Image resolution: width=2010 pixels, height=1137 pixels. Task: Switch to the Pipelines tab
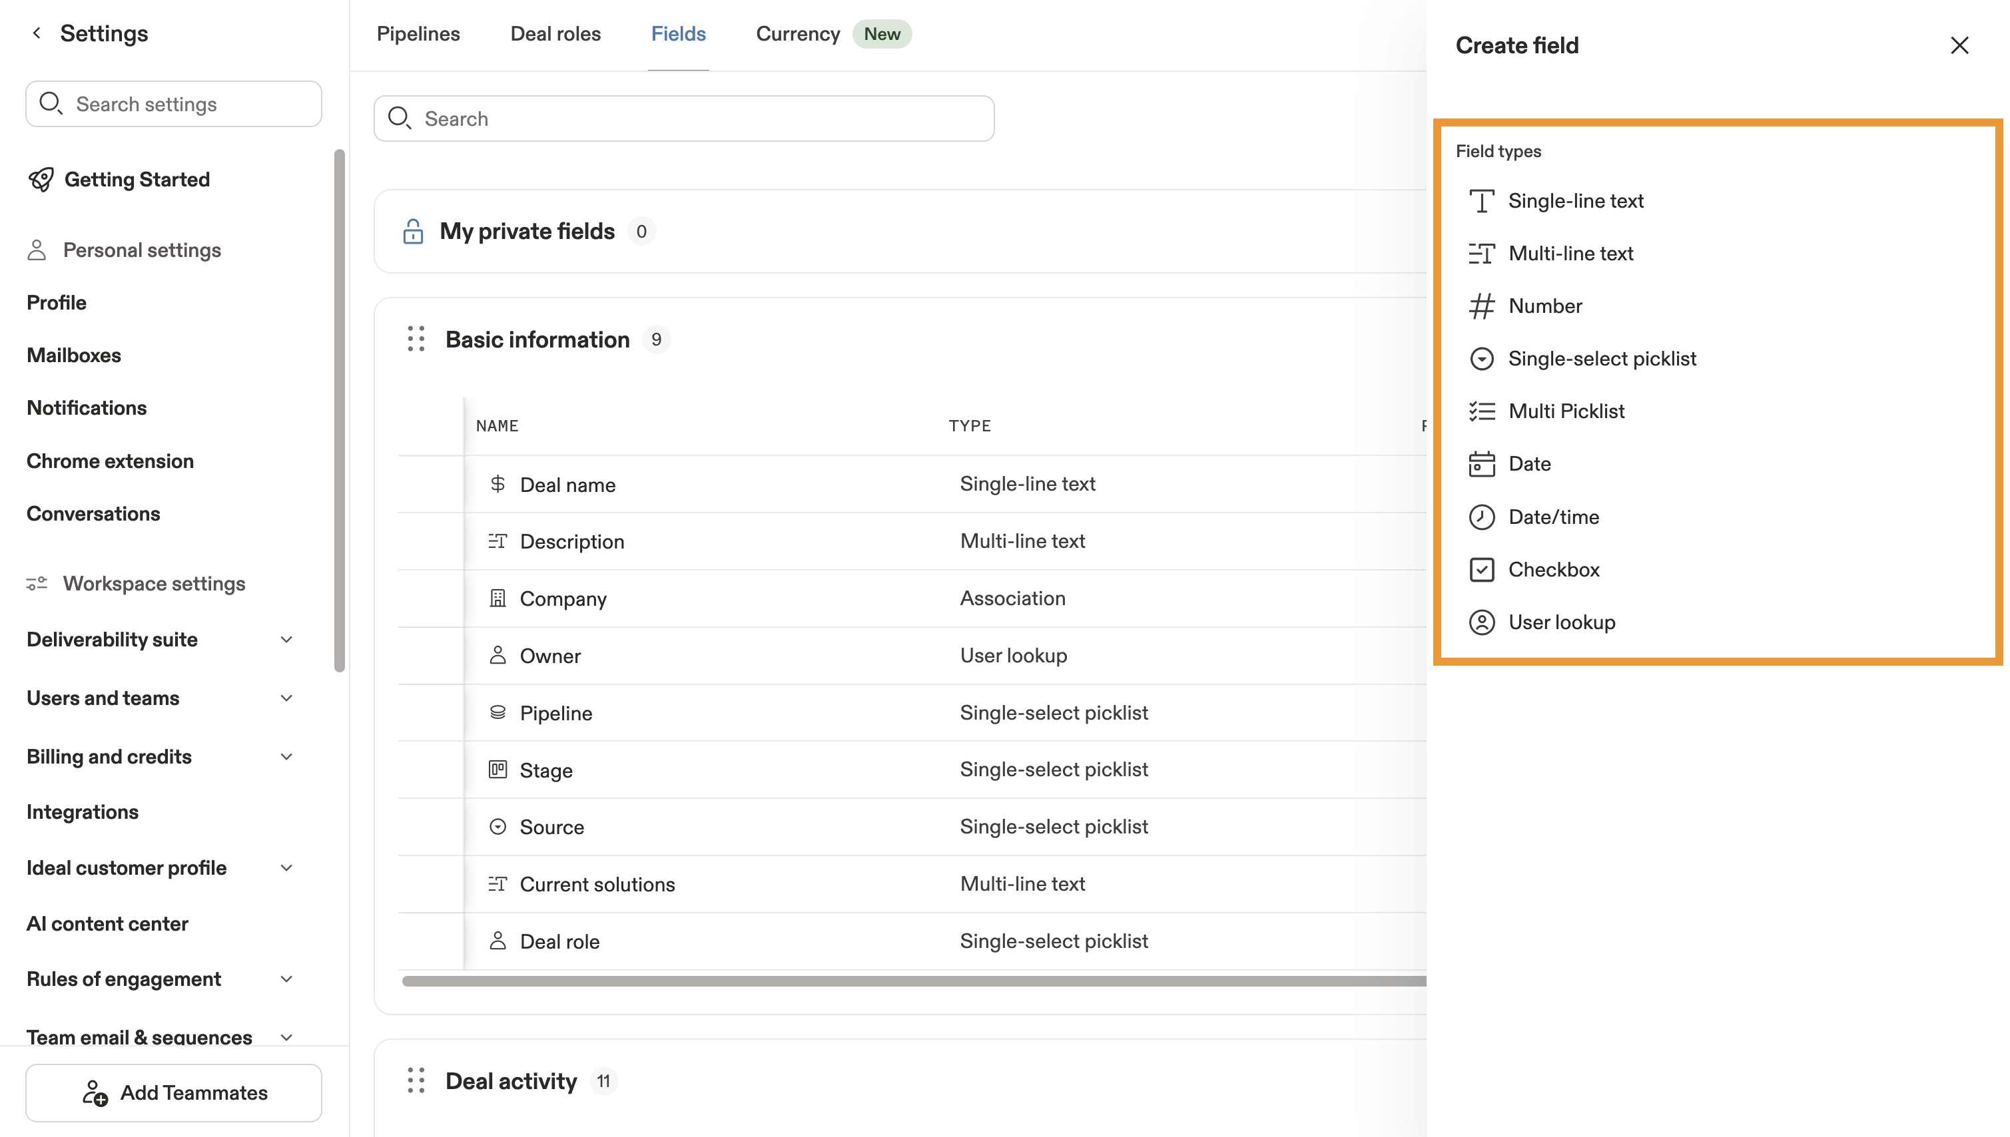coord(418,33)
